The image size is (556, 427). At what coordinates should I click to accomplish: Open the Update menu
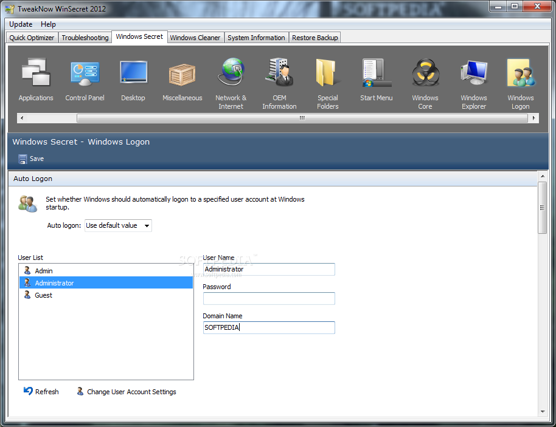[x=21, y=24]
